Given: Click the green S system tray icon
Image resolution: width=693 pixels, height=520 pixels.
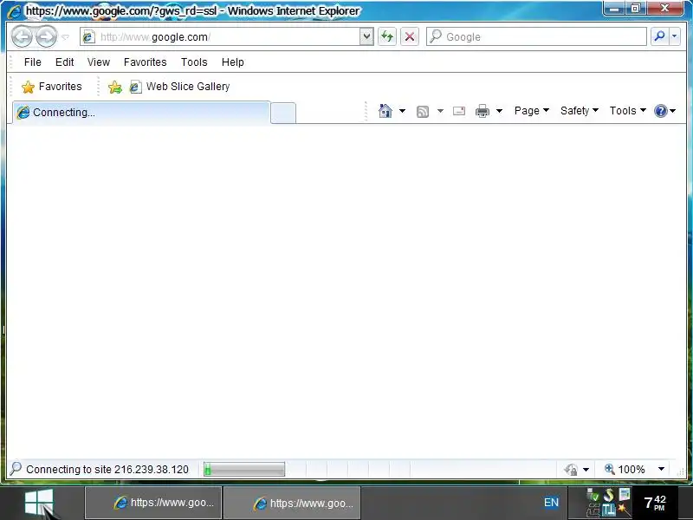Looking at the screenshot, I should (609, 494).
